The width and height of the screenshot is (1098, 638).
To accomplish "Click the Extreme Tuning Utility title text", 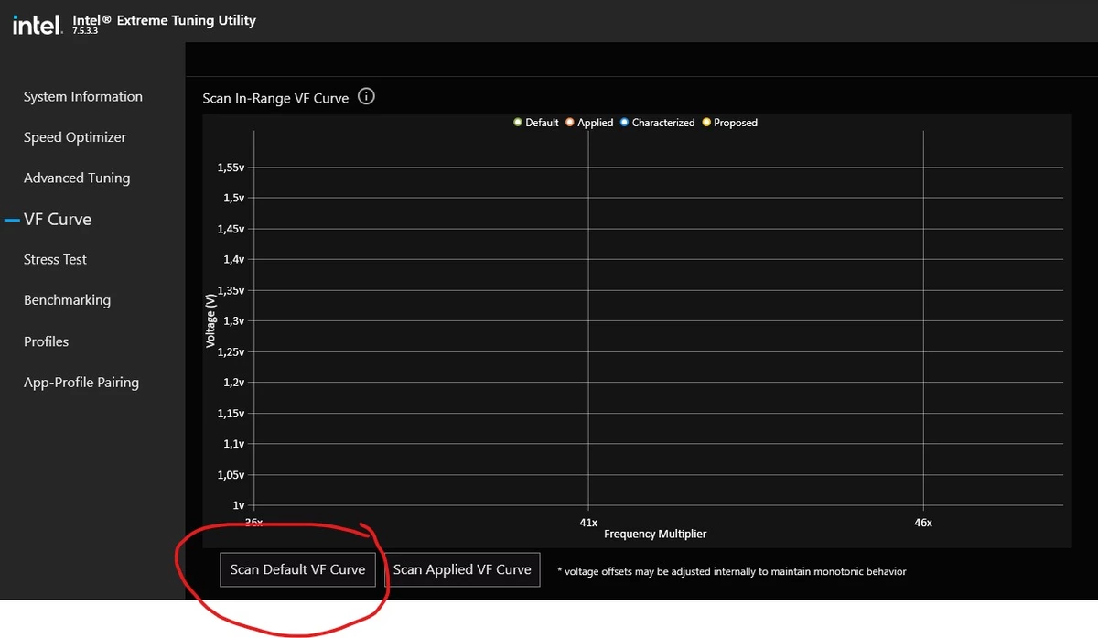I will pos(164,20).
